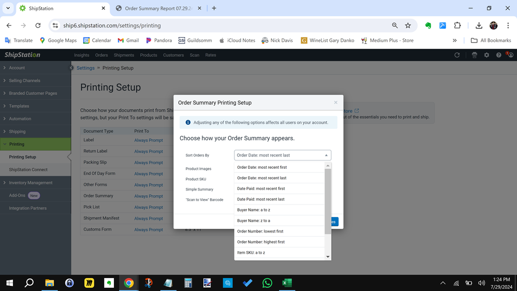Click the ShipStation logo
This screenshot has height=291, width=517.
(x=22, y=55)
